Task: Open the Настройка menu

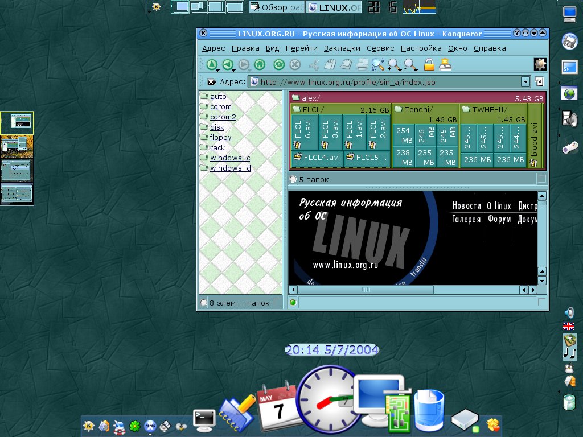Action: [x=421, y=48]
